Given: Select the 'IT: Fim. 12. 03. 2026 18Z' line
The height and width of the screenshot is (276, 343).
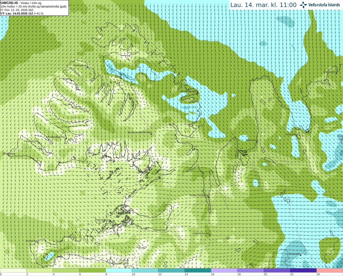Looking at the screenshot, I should click(x=17, y=10).
